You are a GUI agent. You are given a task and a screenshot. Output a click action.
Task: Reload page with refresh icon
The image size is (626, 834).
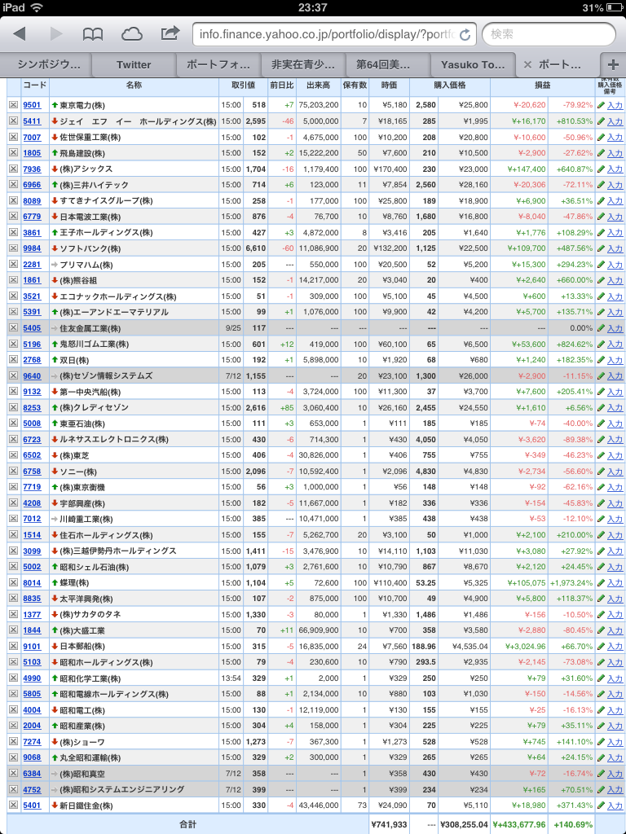pos(465,35)
